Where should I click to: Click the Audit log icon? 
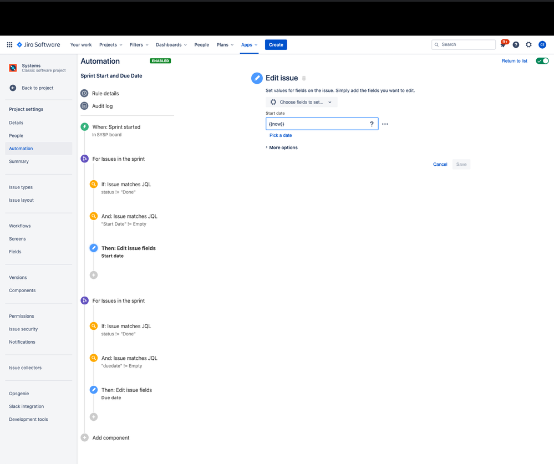(84, 106)
